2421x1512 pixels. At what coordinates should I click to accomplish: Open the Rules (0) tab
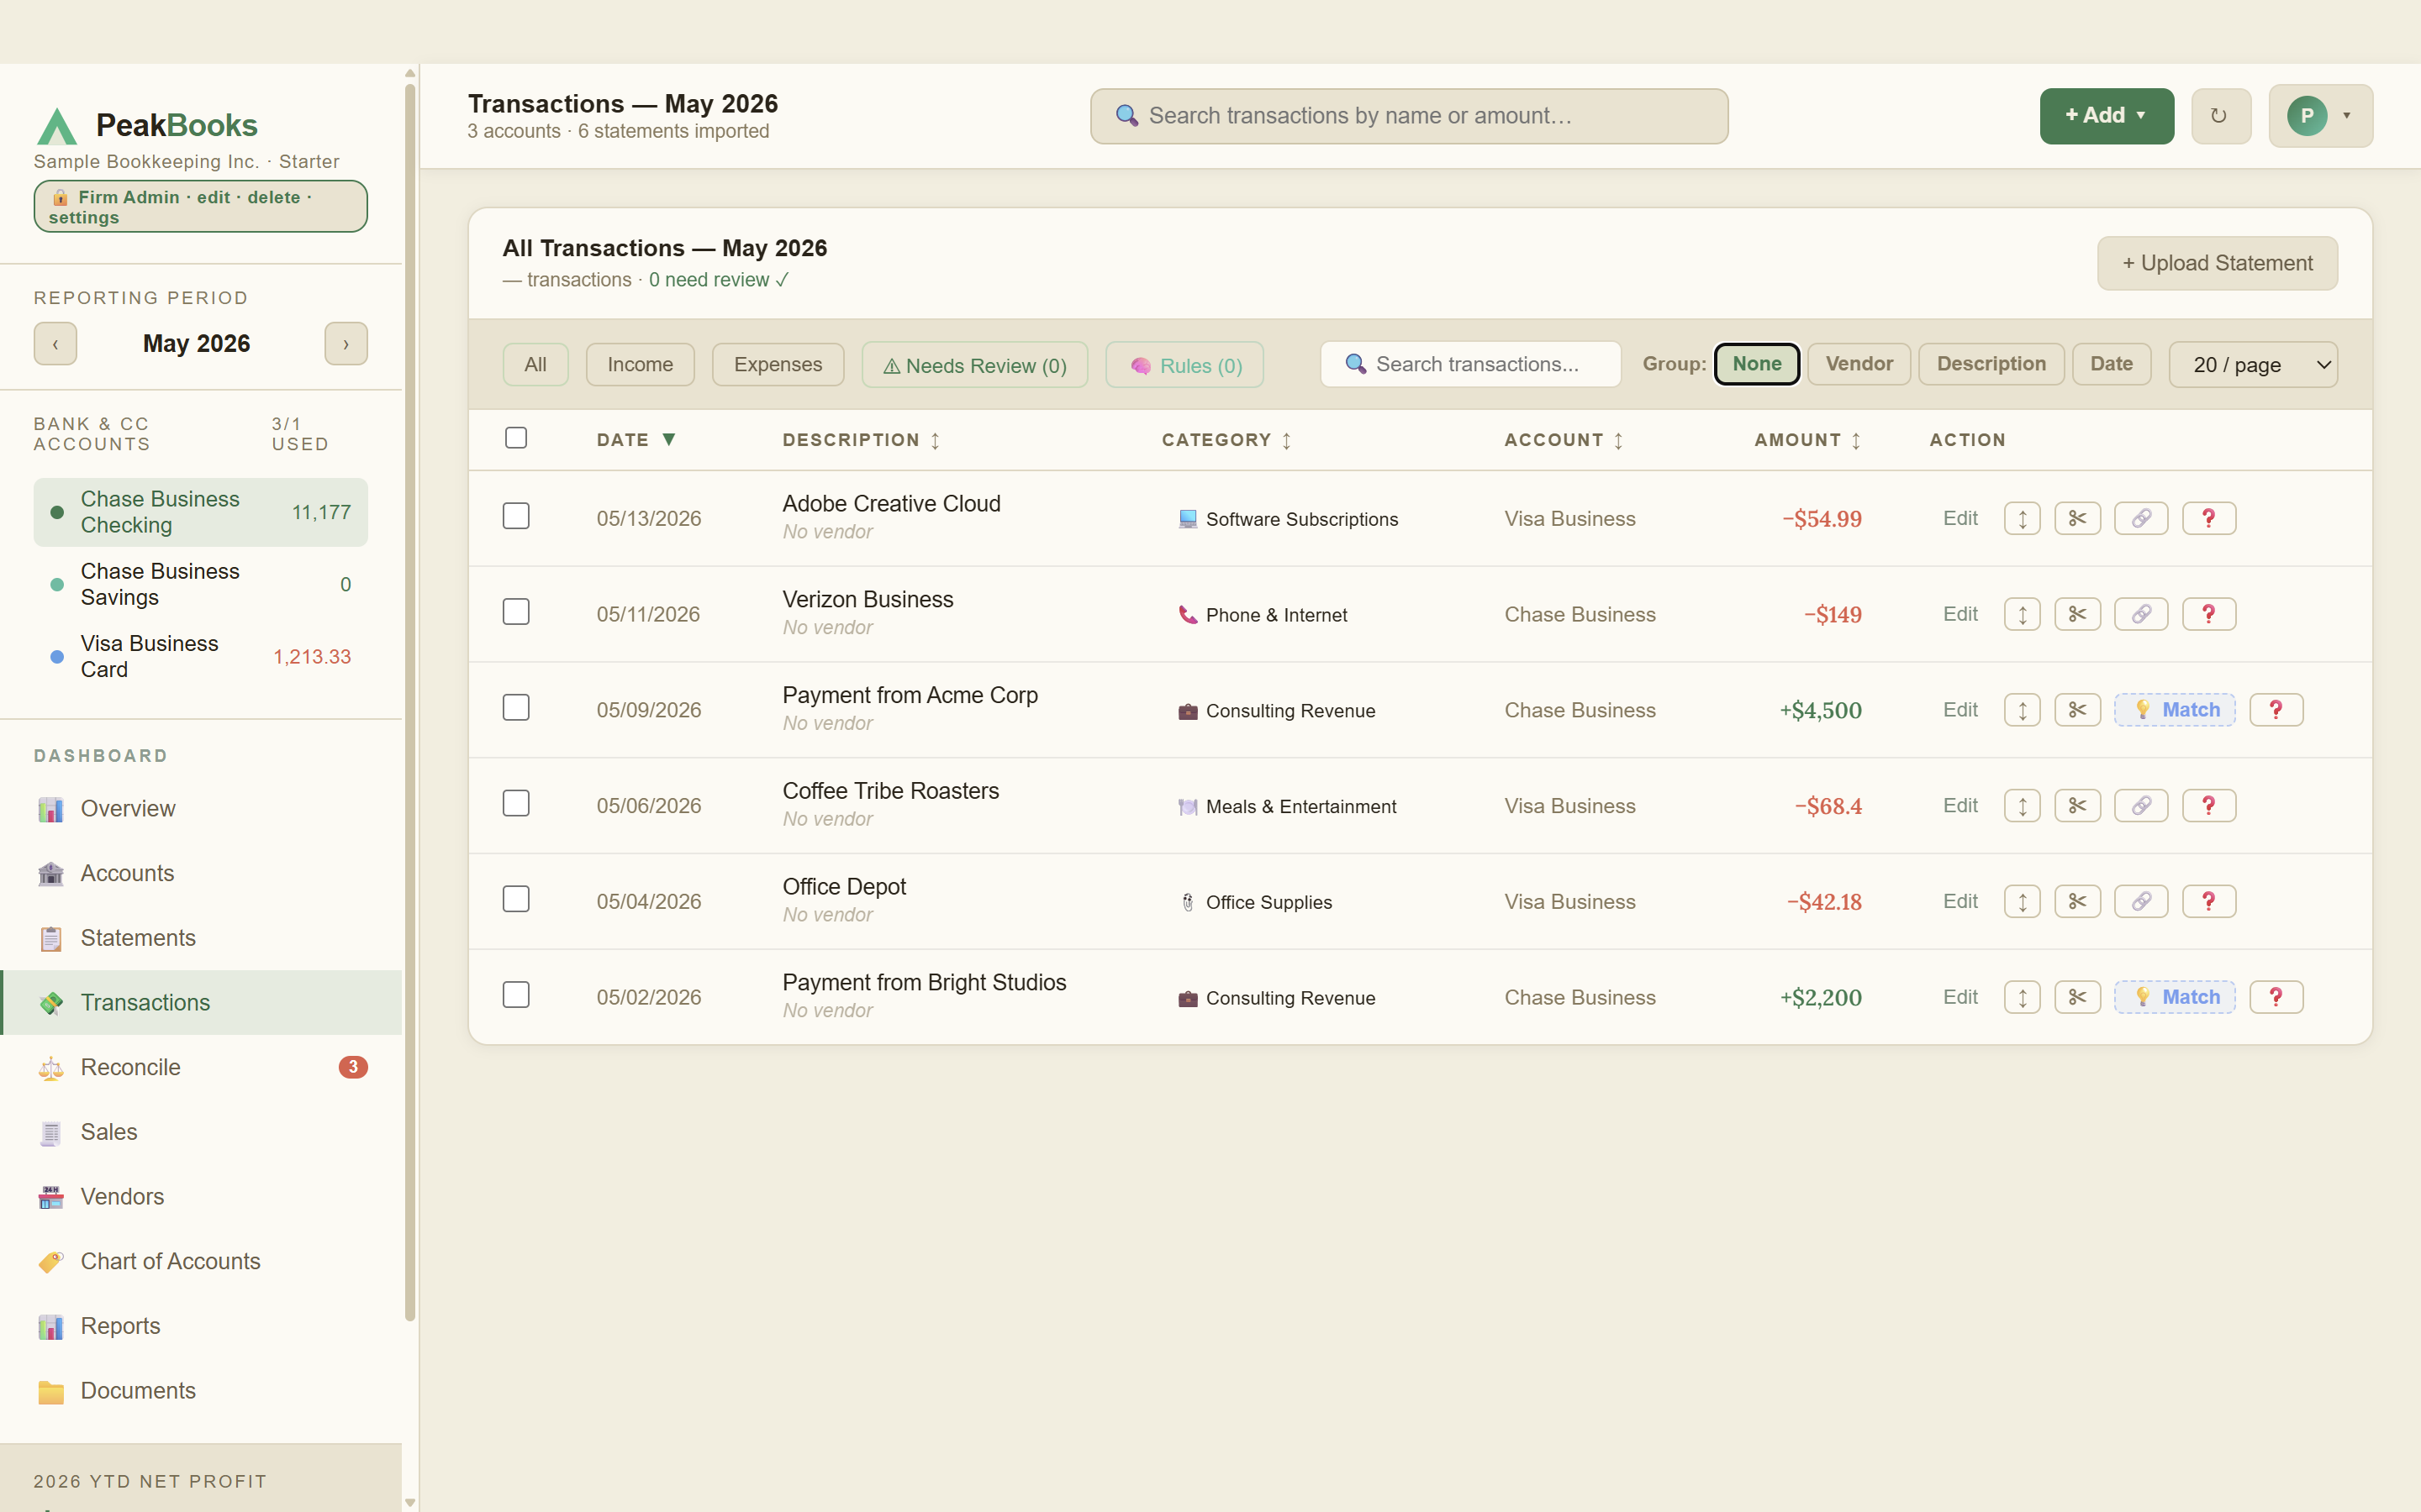tap(1185, 365)
